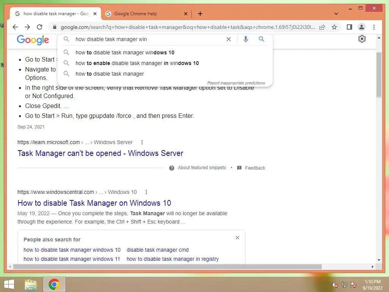Image resolution: width=389 pixels, height=292 pixels.
Task: Submit search with blue magnifier icon
Action: tap(261, 39)
